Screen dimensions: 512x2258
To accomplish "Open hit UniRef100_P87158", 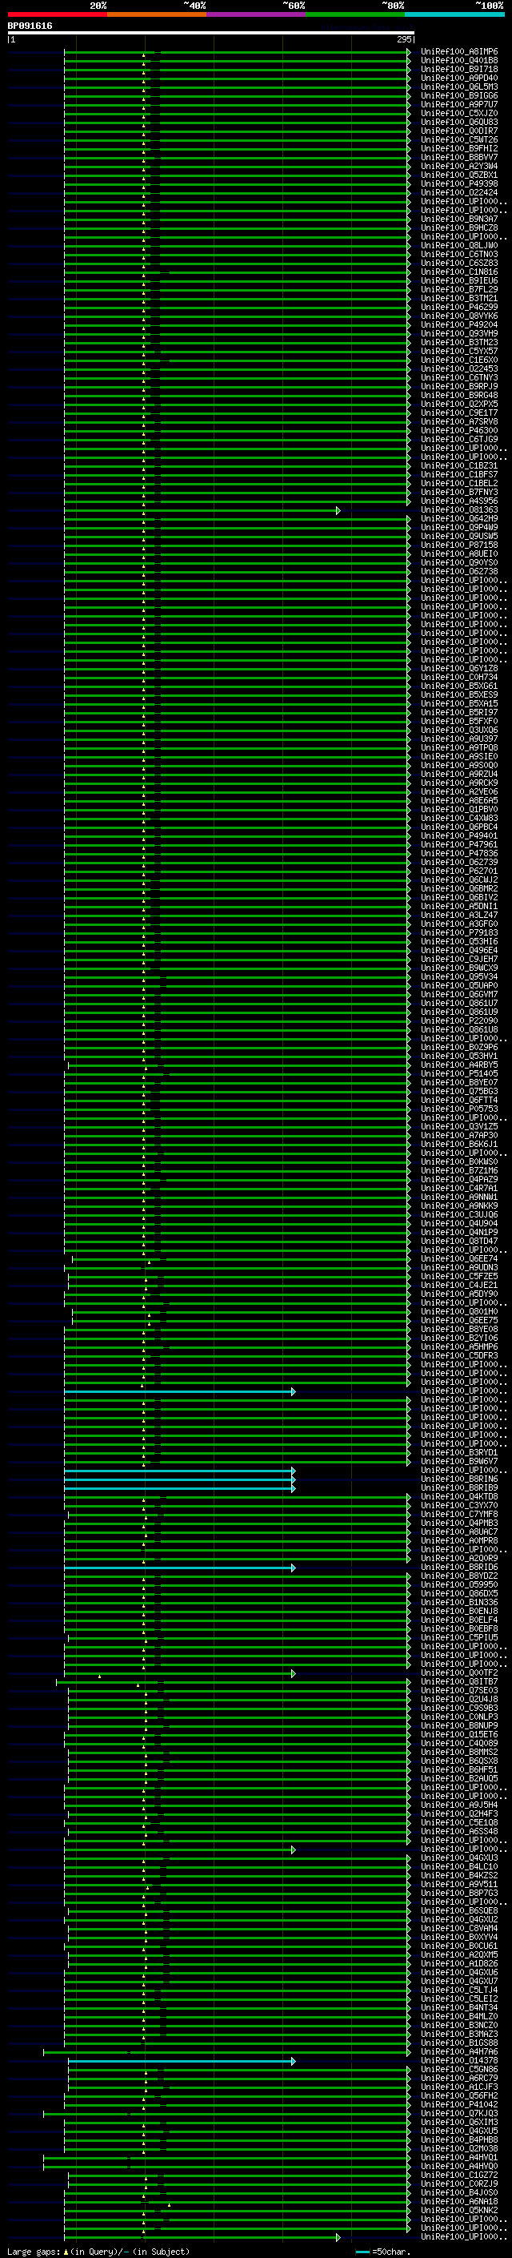I will [x=459, y=545].
